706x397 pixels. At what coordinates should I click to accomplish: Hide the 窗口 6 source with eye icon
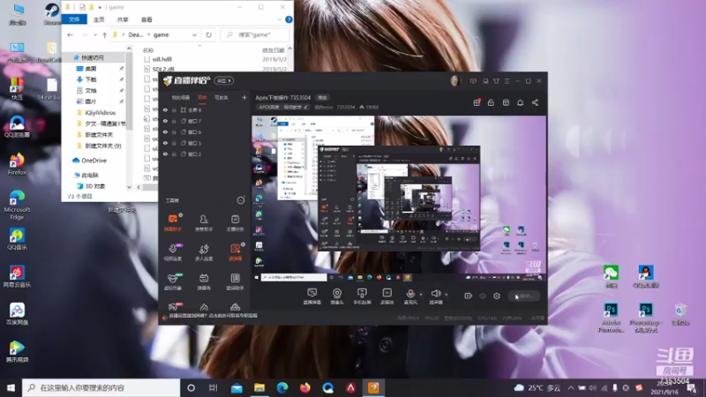165,131
